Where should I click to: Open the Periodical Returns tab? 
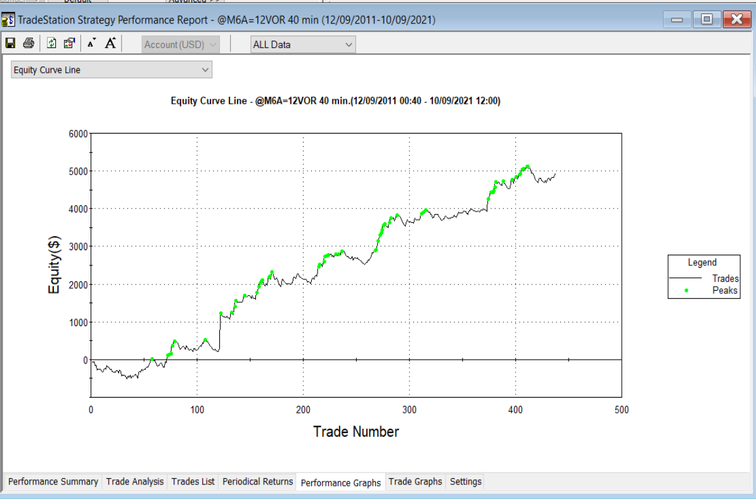point(257,481)
